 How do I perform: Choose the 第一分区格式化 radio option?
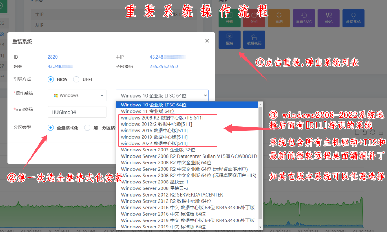pos(87,128)
